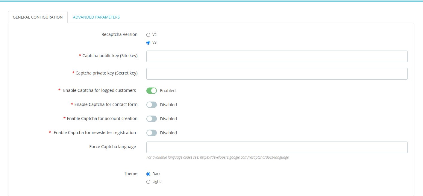Toggle Captcha for logged customers switch
This screenshot has height=196, width=423.
click(151, 90)
